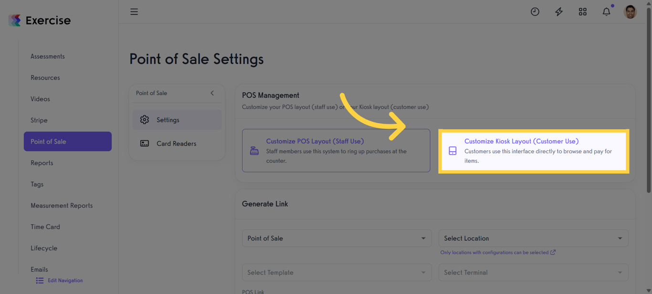Select the Settings gear icon in Point of Sale panel
Viewport: 652px width, 294px height.
[x=145, y=119]
